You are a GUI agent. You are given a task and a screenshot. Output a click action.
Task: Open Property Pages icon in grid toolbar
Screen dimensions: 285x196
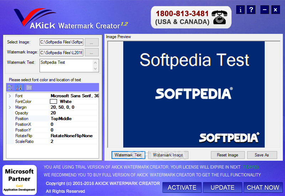[29, 88]
